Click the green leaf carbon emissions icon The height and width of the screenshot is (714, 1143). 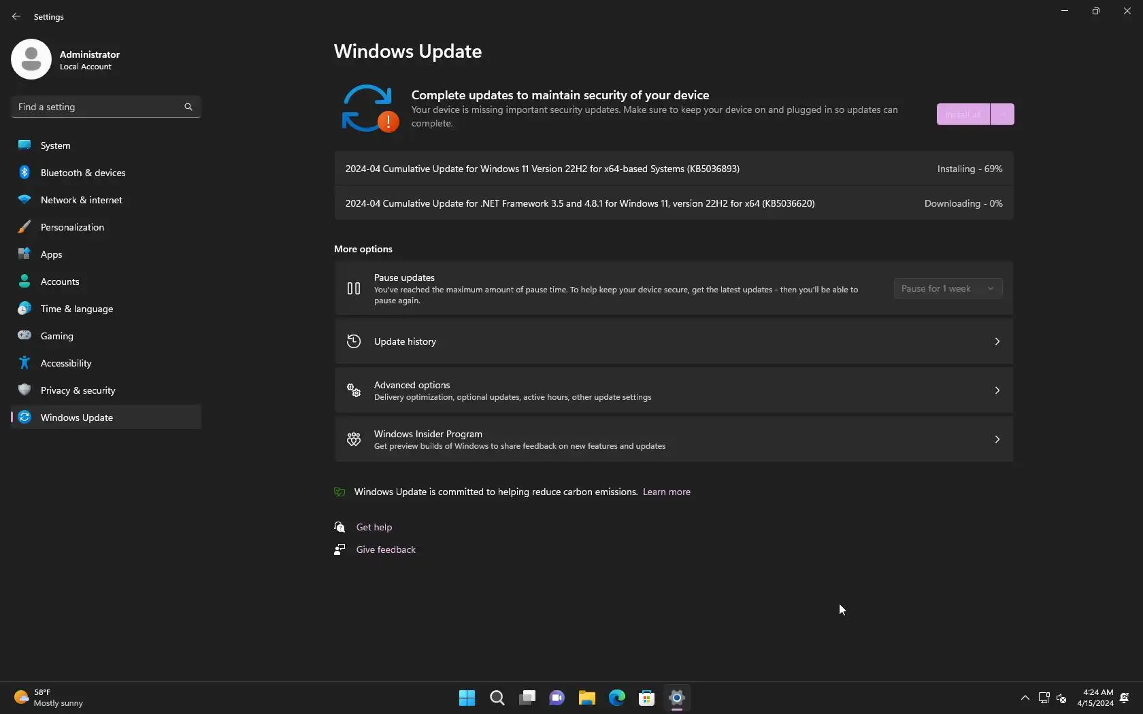[339, 492]
